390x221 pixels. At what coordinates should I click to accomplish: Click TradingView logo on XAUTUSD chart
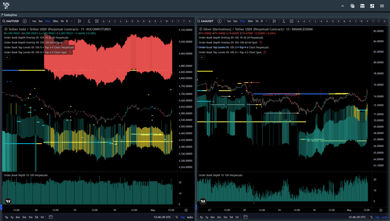[x=8, y=201]
